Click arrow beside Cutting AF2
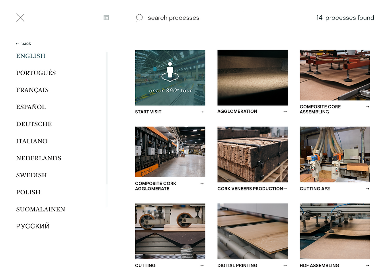 [367, 189]
